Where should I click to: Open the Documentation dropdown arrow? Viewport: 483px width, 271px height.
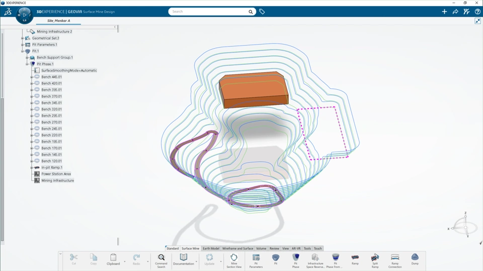197,262
